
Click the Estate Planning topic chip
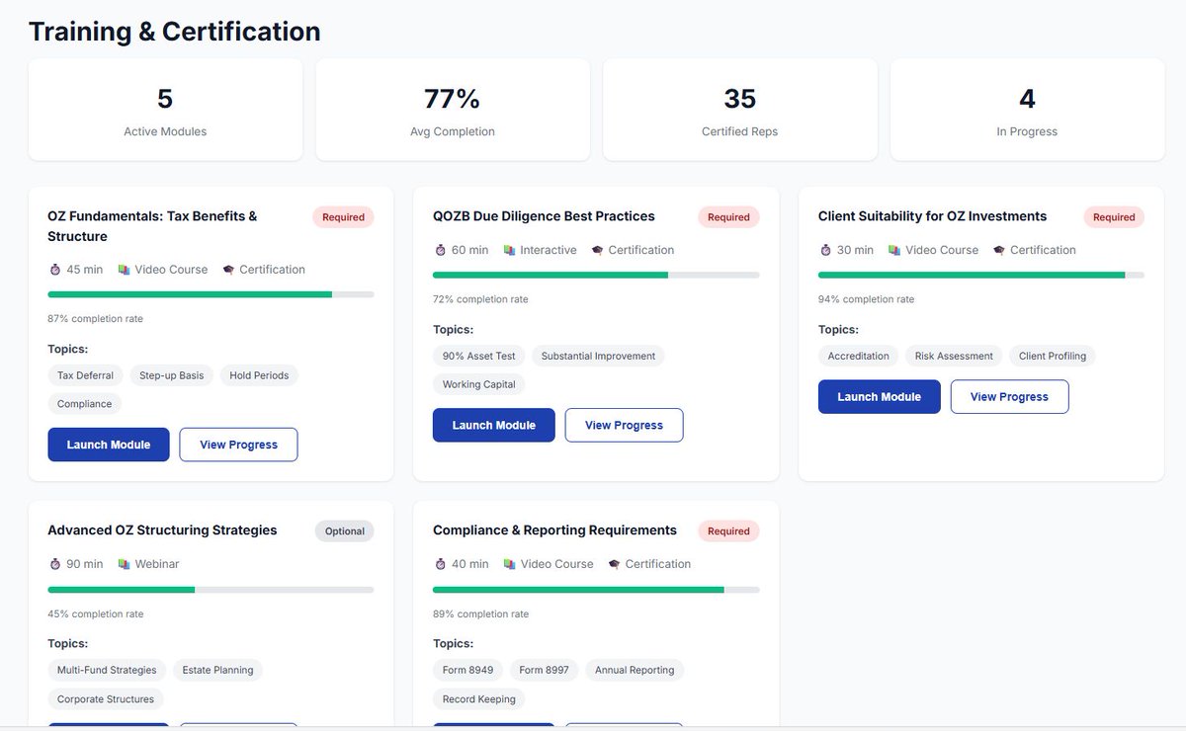[x=217, y=670]
